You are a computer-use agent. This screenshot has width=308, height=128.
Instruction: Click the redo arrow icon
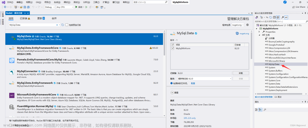click(x=39, y=7)
